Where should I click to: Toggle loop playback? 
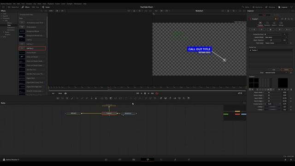tap(157, 93)
